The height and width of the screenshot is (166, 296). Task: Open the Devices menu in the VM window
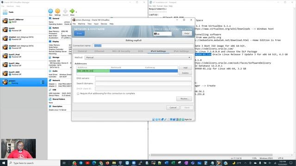tap(104, 24)
